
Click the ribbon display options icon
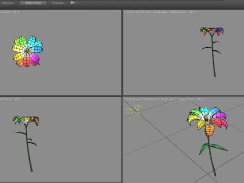coord(72,3)
